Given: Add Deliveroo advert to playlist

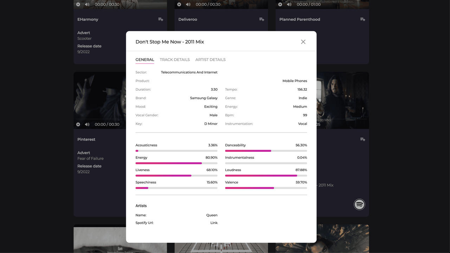Looking at the screenshot, I should point(262,19).
